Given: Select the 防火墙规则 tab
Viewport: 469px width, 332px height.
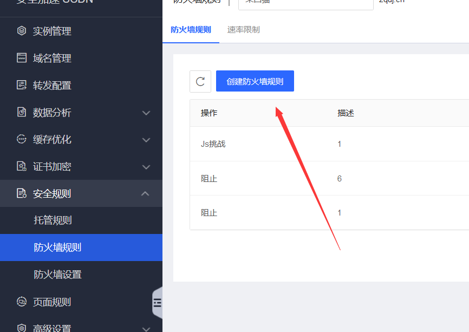Looking at the screenshot, I should click(191, 30).
